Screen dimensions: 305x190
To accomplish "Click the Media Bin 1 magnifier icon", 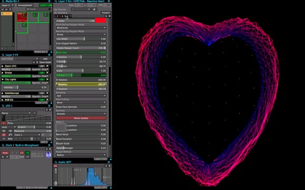I will pos(3,1).
